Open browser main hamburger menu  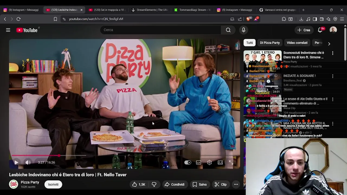tap(342, 19)
